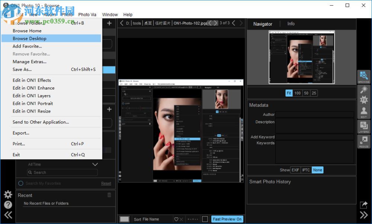Open the Edit portrait module
Viewport: 372px width, 224px height.
364,110
